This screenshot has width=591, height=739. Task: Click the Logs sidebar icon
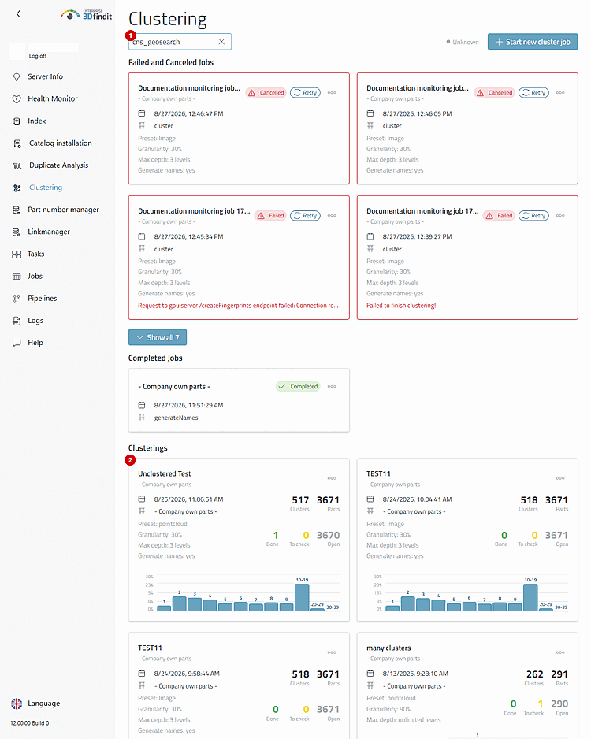click(x=17, y=321)
